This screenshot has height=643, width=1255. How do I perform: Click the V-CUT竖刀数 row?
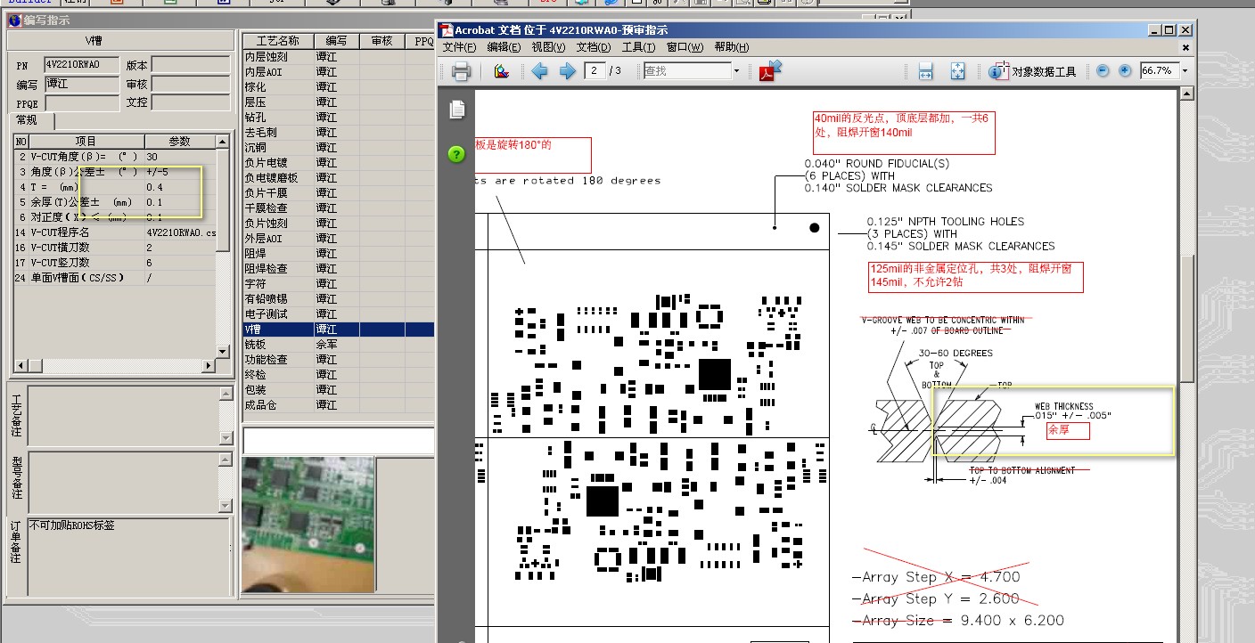point(115,263)
